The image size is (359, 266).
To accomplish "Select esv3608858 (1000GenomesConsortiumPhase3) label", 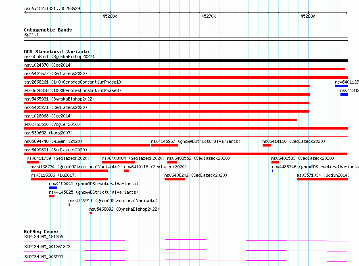I will [x=73, y=90].
